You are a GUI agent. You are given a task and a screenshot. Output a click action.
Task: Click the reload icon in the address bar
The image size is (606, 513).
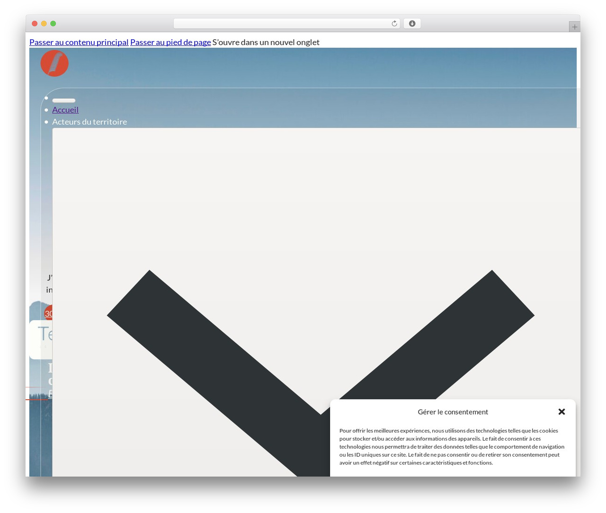394,24
